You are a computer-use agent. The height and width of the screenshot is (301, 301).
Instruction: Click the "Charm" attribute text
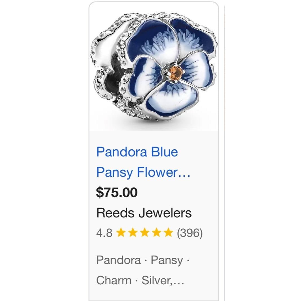(x=114, y=280)
